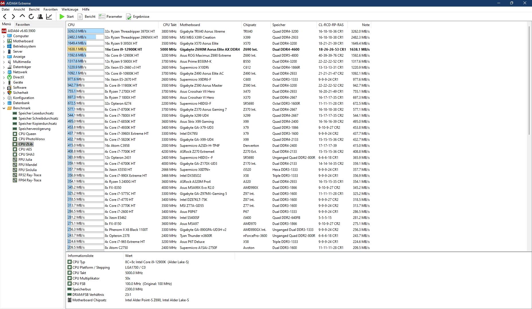Expand the Motherboard tree node
Screen dimensions: 532x309
(4, 41)
